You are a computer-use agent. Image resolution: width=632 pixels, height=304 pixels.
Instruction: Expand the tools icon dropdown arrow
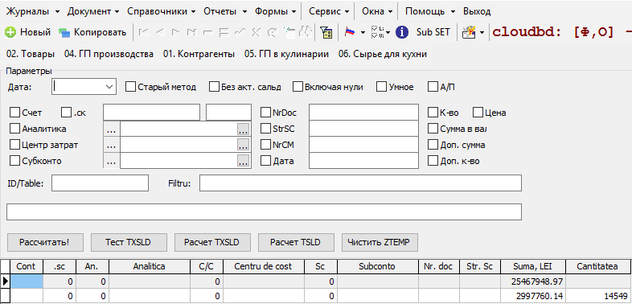[x=482, y=33]
